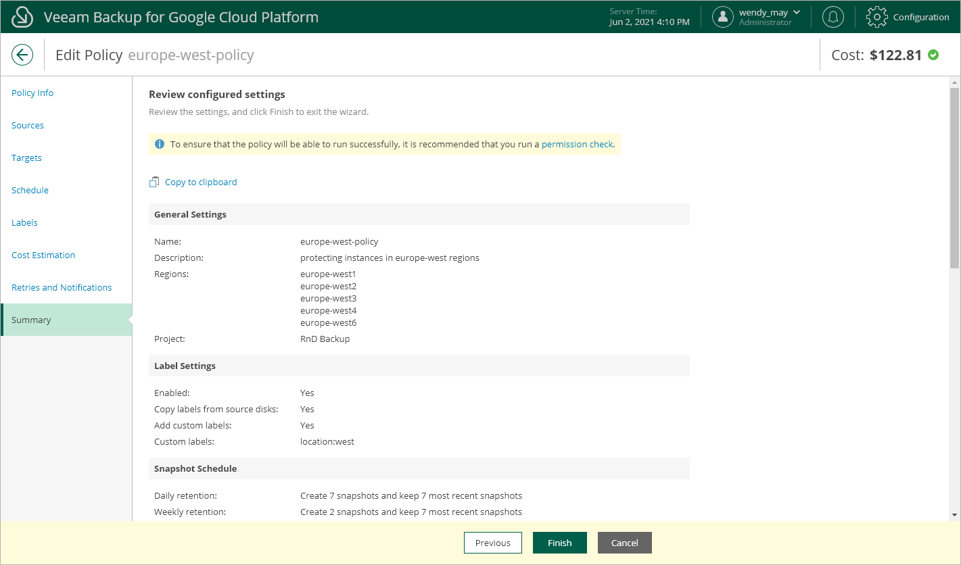This screenshot has width=961, height=565.
Task: Click the blue info icon in notice
Action: coord(160,144)
